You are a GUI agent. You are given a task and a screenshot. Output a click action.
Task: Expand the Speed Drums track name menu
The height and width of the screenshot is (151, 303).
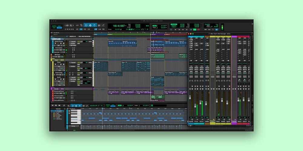pos(59,41)
